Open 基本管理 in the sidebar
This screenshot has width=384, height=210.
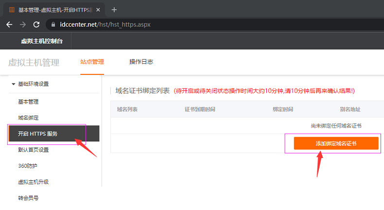(28, 102)
